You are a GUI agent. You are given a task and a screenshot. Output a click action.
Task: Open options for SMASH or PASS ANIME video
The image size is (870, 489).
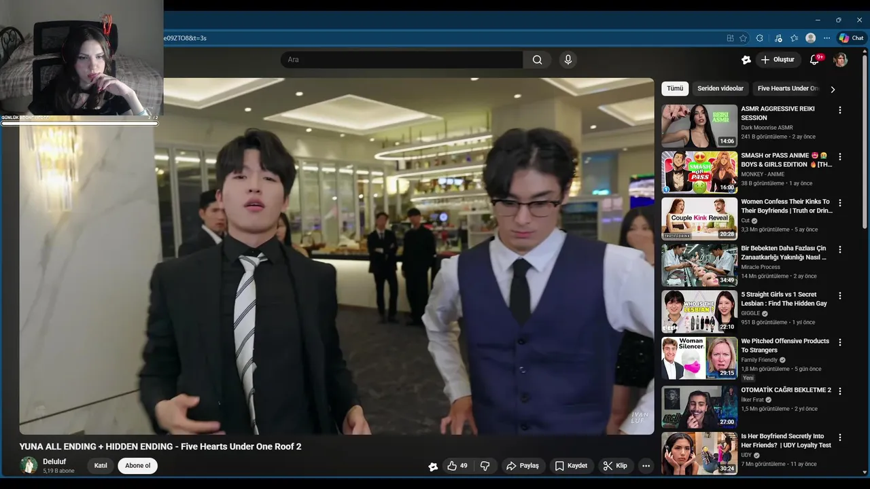tap(840, 156)
